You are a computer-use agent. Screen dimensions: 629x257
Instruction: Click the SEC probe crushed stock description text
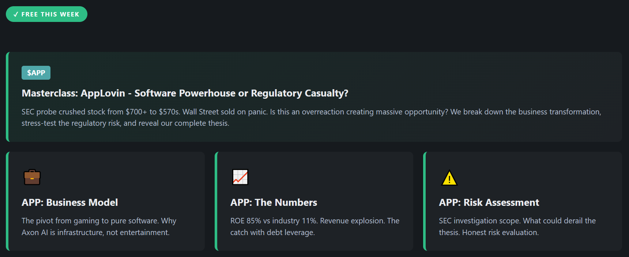point(311,117)
